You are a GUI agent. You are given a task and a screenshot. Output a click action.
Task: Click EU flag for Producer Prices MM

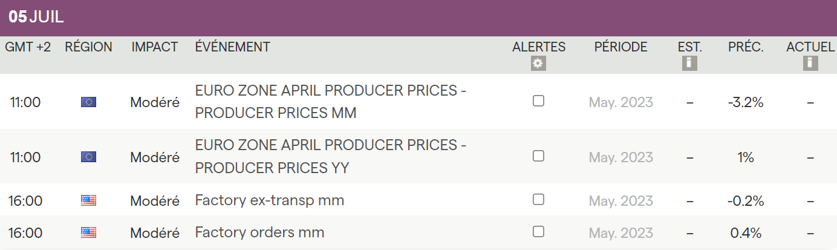tap(88, 102)
